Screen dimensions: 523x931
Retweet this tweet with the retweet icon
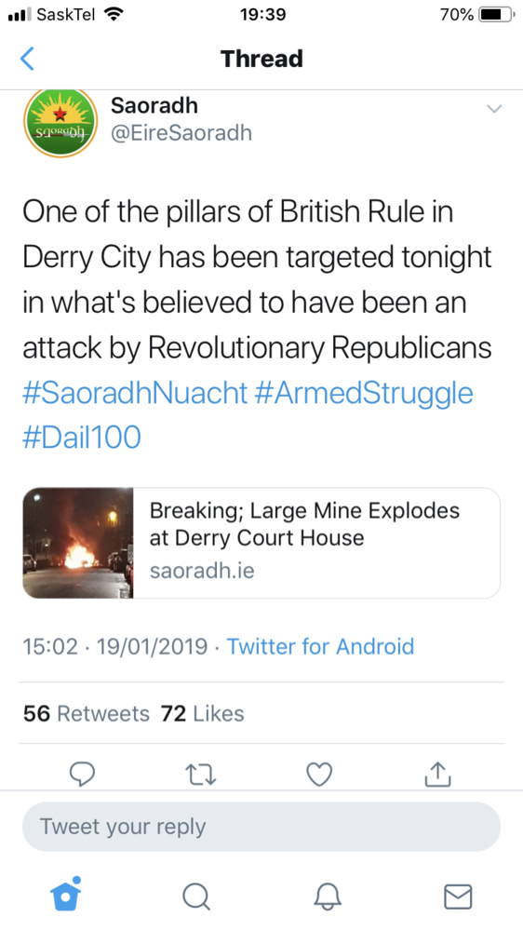click(x=201, y=775)
